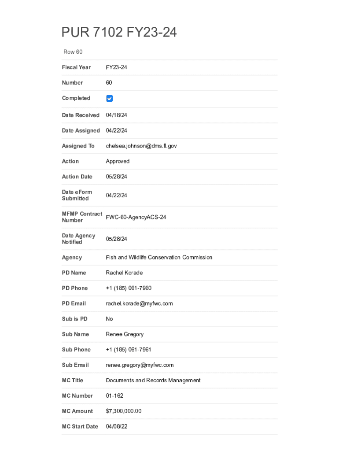Click the PUR 7102 FY23-24 title
Image resolution: width=339 pixels, height=451 pixels.
coord(119,33)
